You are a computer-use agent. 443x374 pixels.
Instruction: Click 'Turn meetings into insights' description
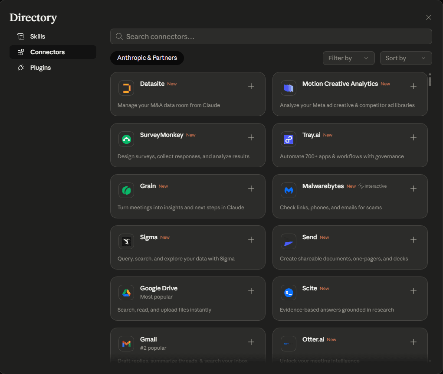pyautogui.click(x=181, y=208)
